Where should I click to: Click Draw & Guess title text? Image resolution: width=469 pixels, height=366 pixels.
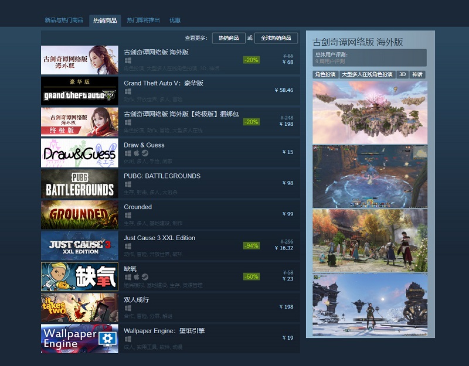[x=144, y=145]
